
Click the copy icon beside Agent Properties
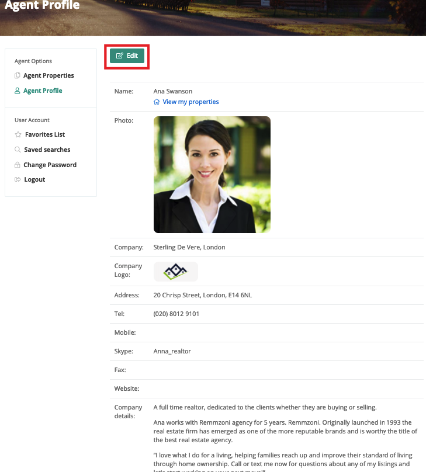coord(18,76)
